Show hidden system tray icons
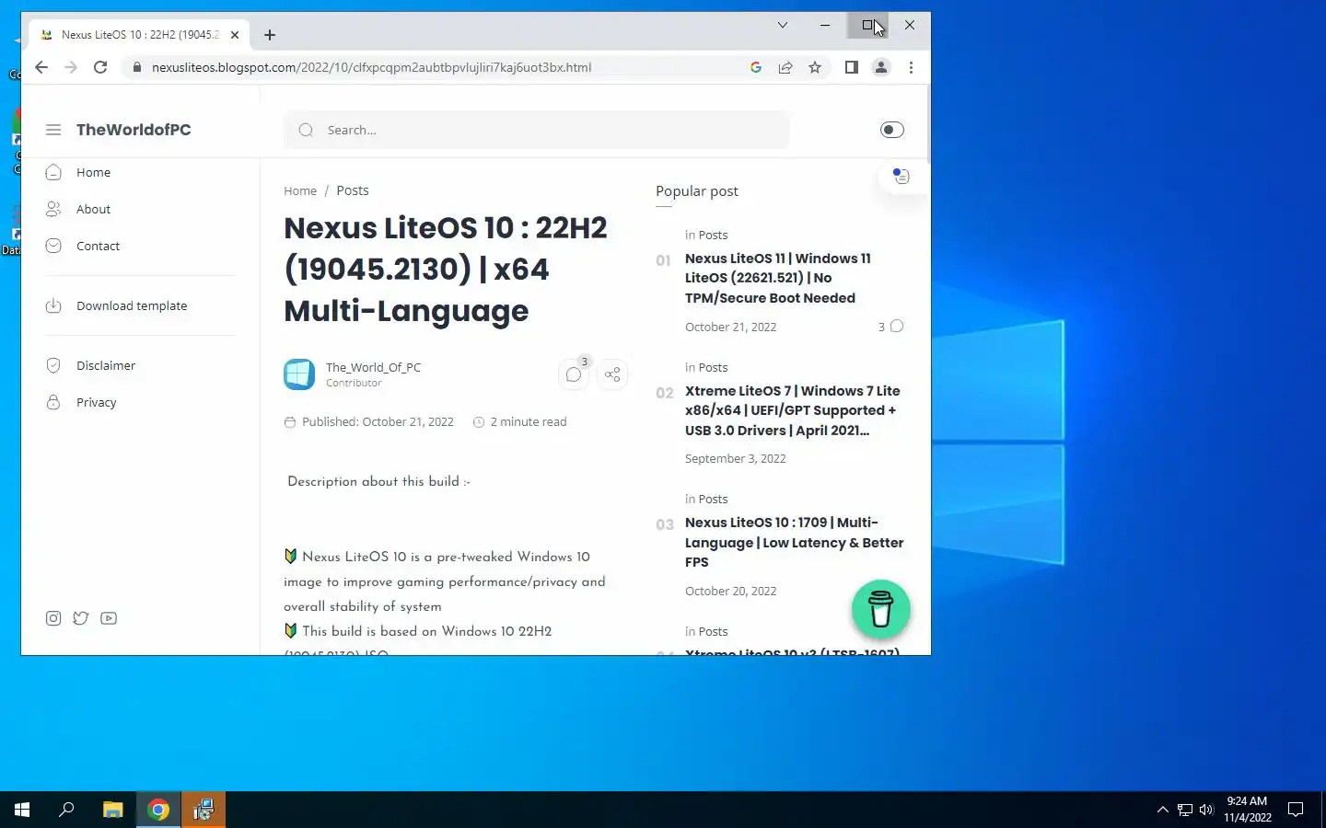This screenshot has height=828, width=1326. (1162, 810)
